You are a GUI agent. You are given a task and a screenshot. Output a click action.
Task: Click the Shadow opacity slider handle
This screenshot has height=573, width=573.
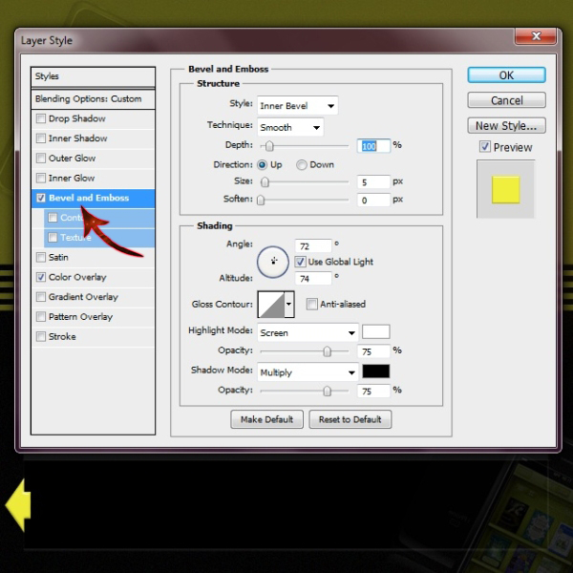327,391
